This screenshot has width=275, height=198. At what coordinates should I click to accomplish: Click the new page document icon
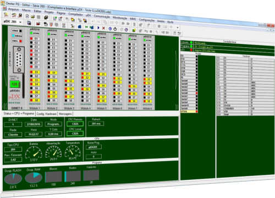[27, 16]
